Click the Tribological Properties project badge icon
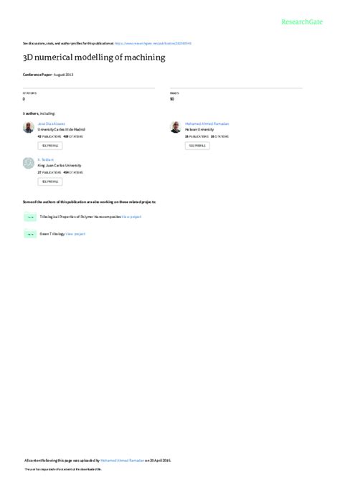 [x=30, y=217]
